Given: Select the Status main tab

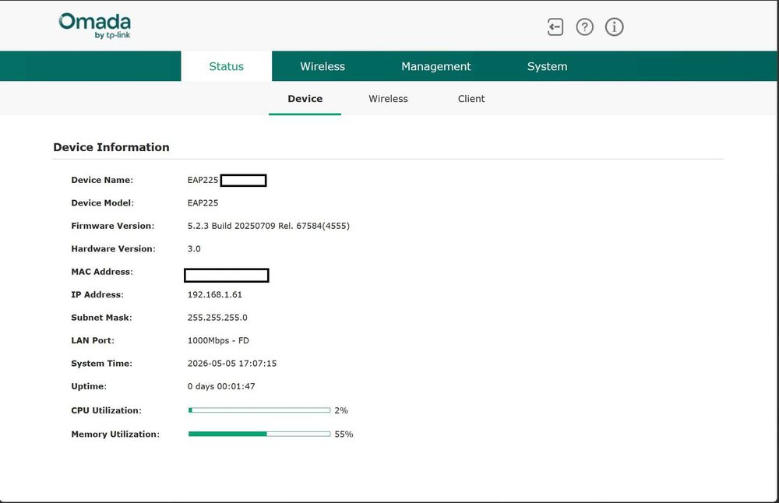Looking at the screenshot, I should [226, 66].
